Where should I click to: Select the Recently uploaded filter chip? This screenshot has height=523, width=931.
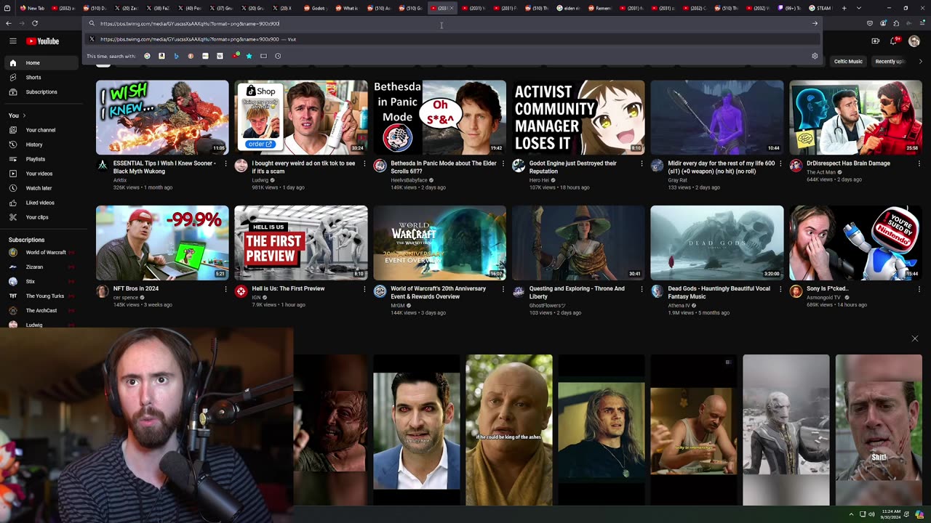[890, 62]
